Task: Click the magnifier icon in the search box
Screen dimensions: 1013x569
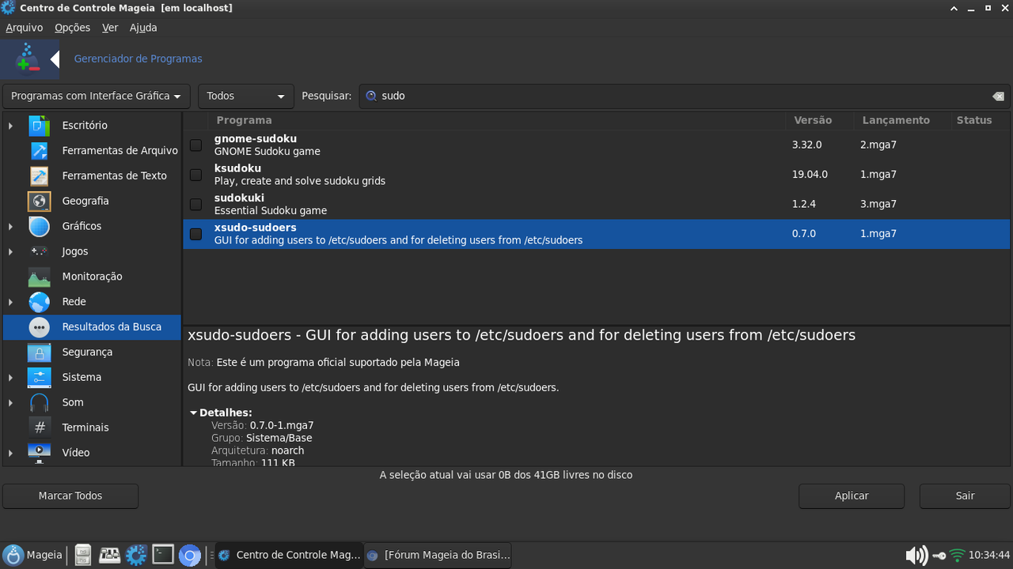Action: [370, 96]
